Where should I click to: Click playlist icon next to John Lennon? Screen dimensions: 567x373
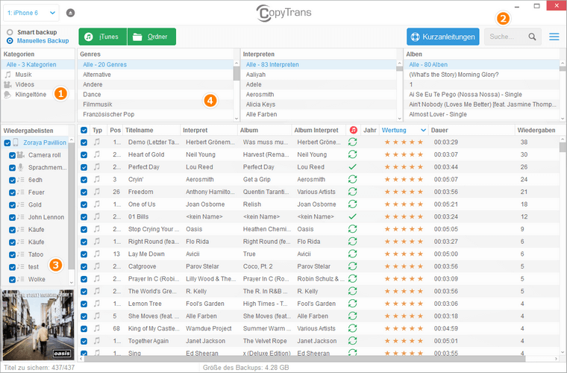pos(21,217)
